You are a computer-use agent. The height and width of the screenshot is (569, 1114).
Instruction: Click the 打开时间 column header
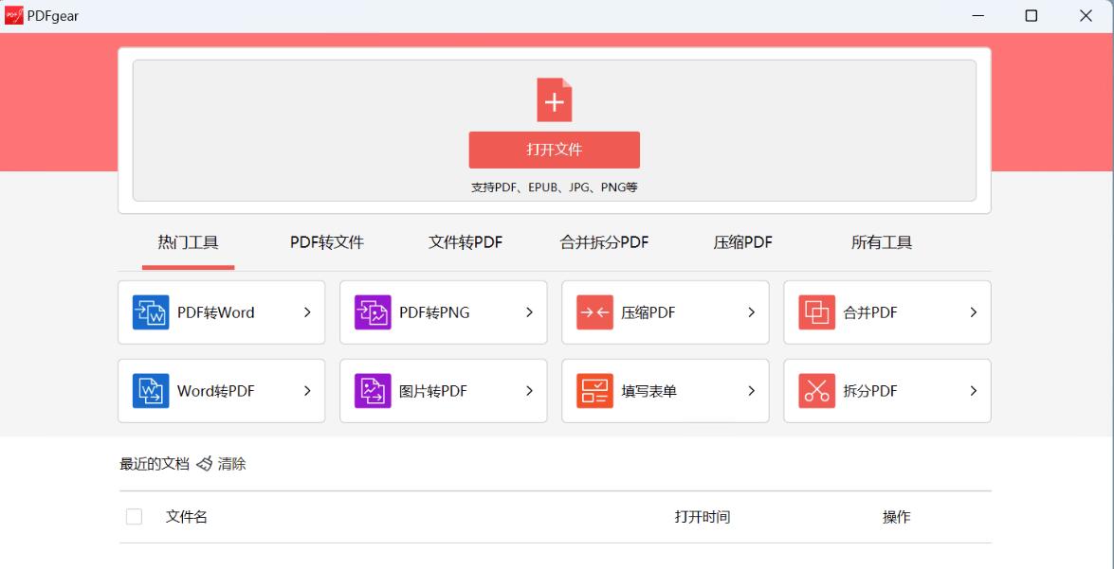[x=703, y=517]
